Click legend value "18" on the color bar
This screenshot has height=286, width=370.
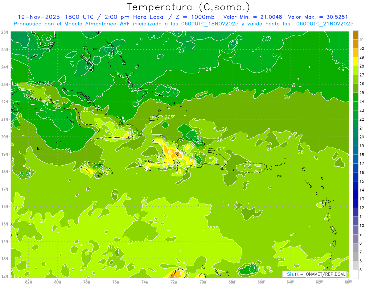[x=362, y=155]
